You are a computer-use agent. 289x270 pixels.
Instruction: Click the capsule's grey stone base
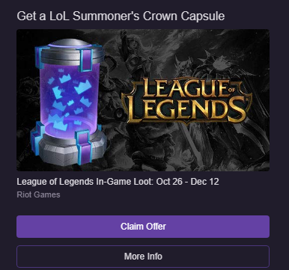(x=71, y=150)
